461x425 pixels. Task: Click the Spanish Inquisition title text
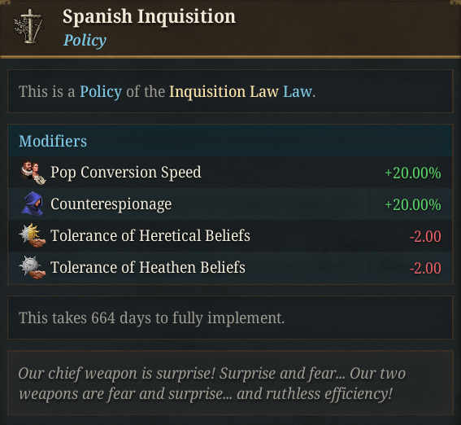149,16
